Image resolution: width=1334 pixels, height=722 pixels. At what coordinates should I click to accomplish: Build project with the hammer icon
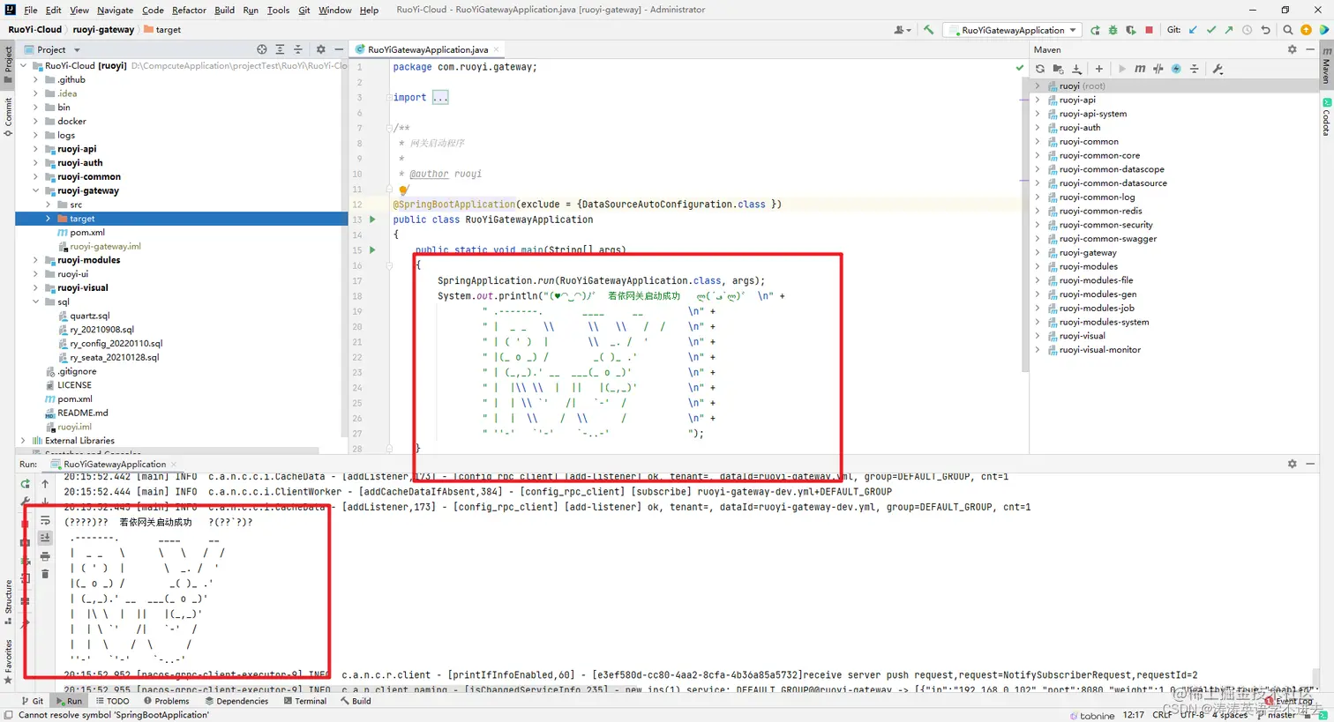(928, 30)
